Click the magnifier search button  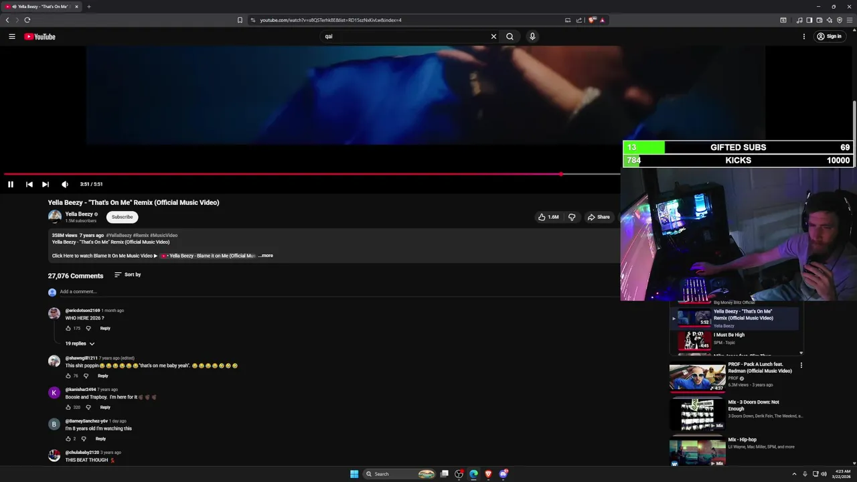(510, 37)
